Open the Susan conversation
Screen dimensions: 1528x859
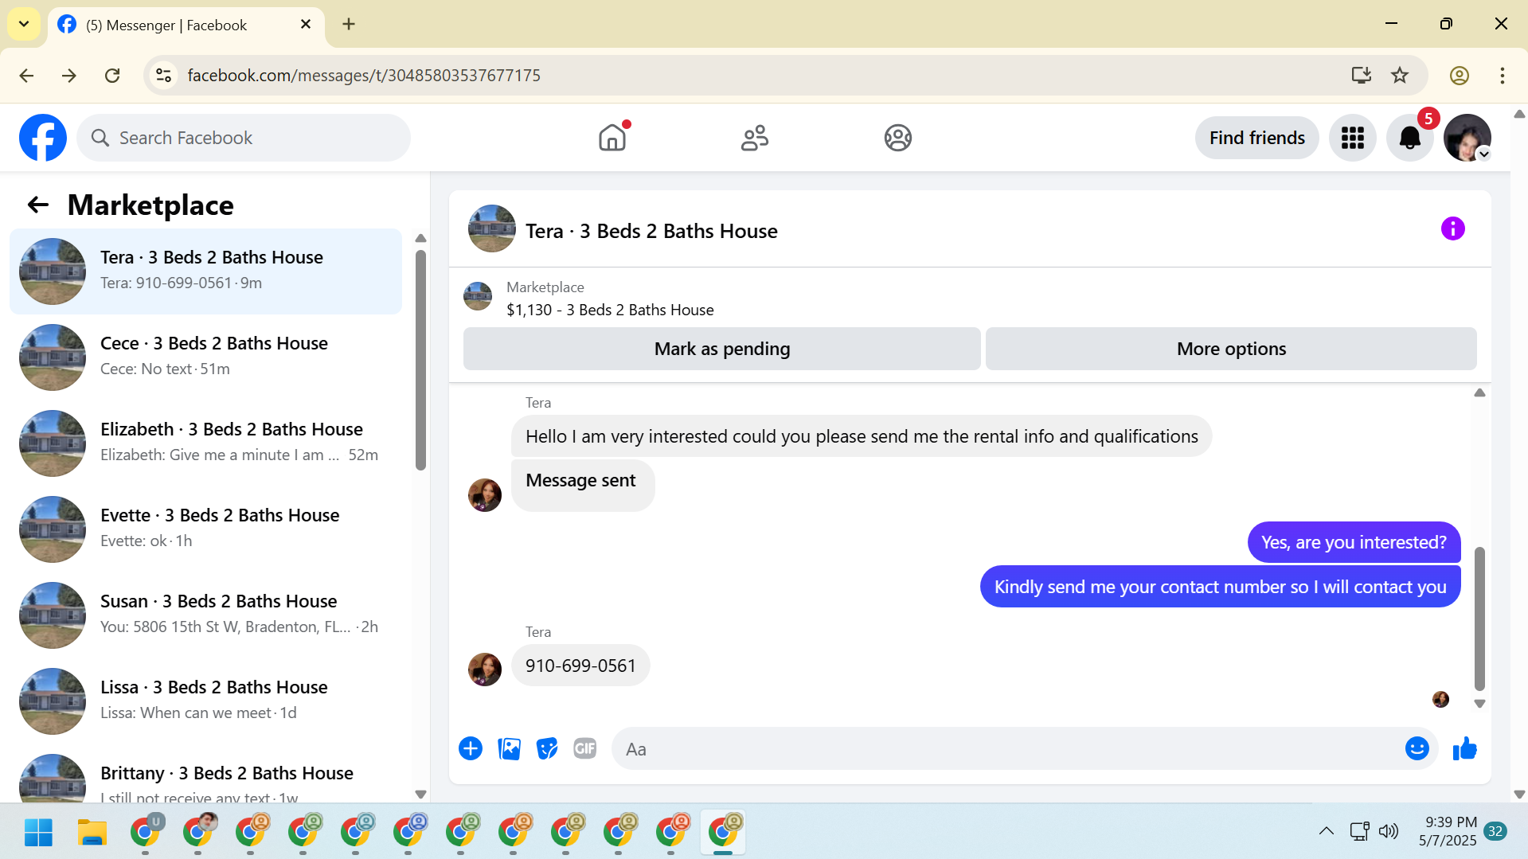coord(205,615)
